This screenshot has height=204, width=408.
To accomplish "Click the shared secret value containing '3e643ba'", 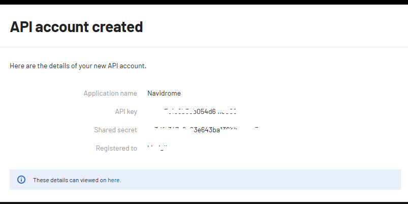I will click(x=208, y=130).
